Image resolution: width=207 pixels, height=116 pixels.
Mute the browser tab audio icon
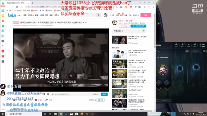[27, 3]
